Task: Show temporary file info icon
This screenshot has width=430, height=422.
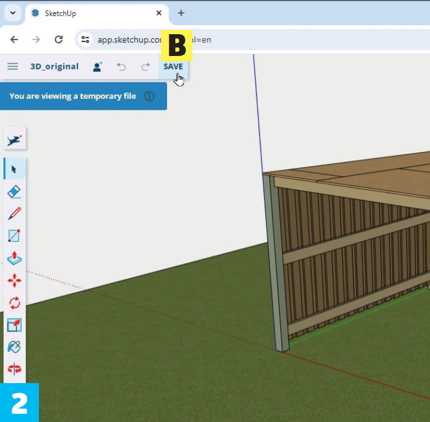Action: 150,96
